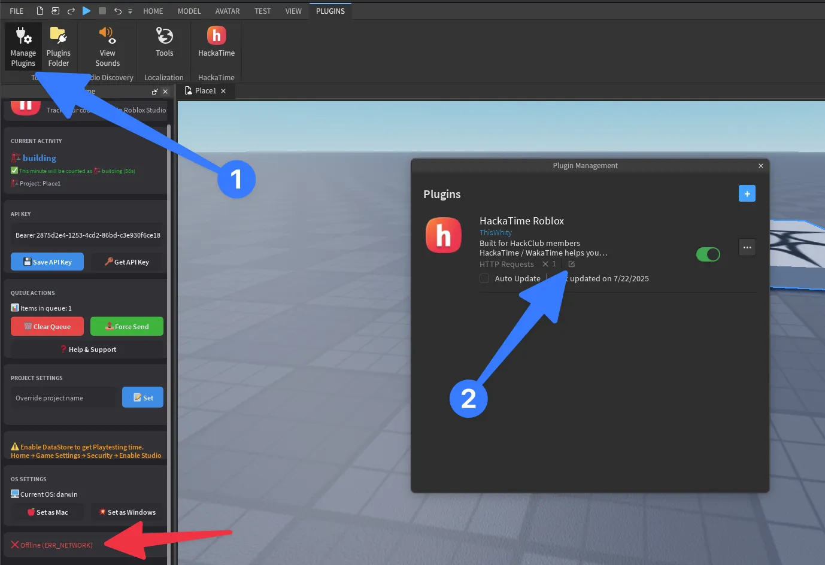Expand the quick access toolbar customization arrow

(x=130, y=11)
